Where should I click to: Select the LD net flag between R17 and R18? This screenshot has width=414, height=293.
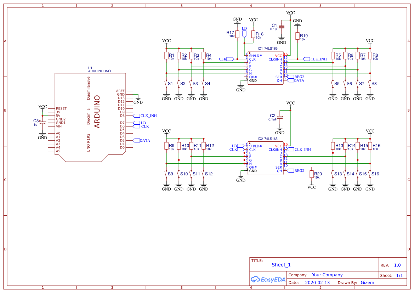[x=244, y=33]
